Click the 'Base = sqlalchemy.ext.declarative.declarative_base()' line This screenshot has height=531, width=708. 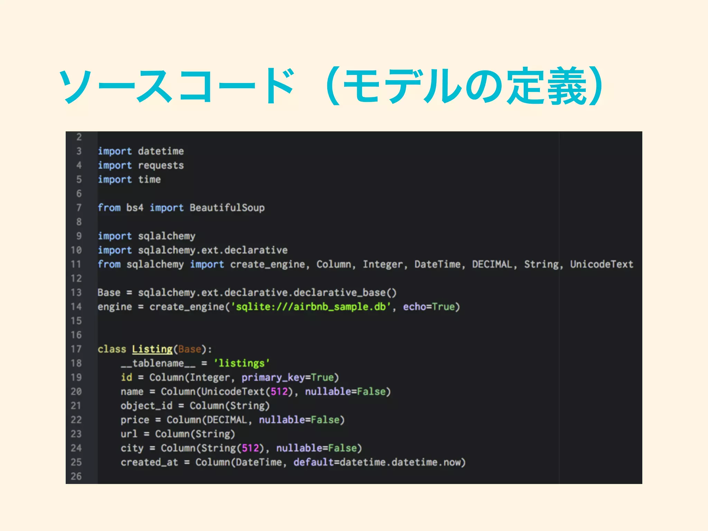[247, 292]
